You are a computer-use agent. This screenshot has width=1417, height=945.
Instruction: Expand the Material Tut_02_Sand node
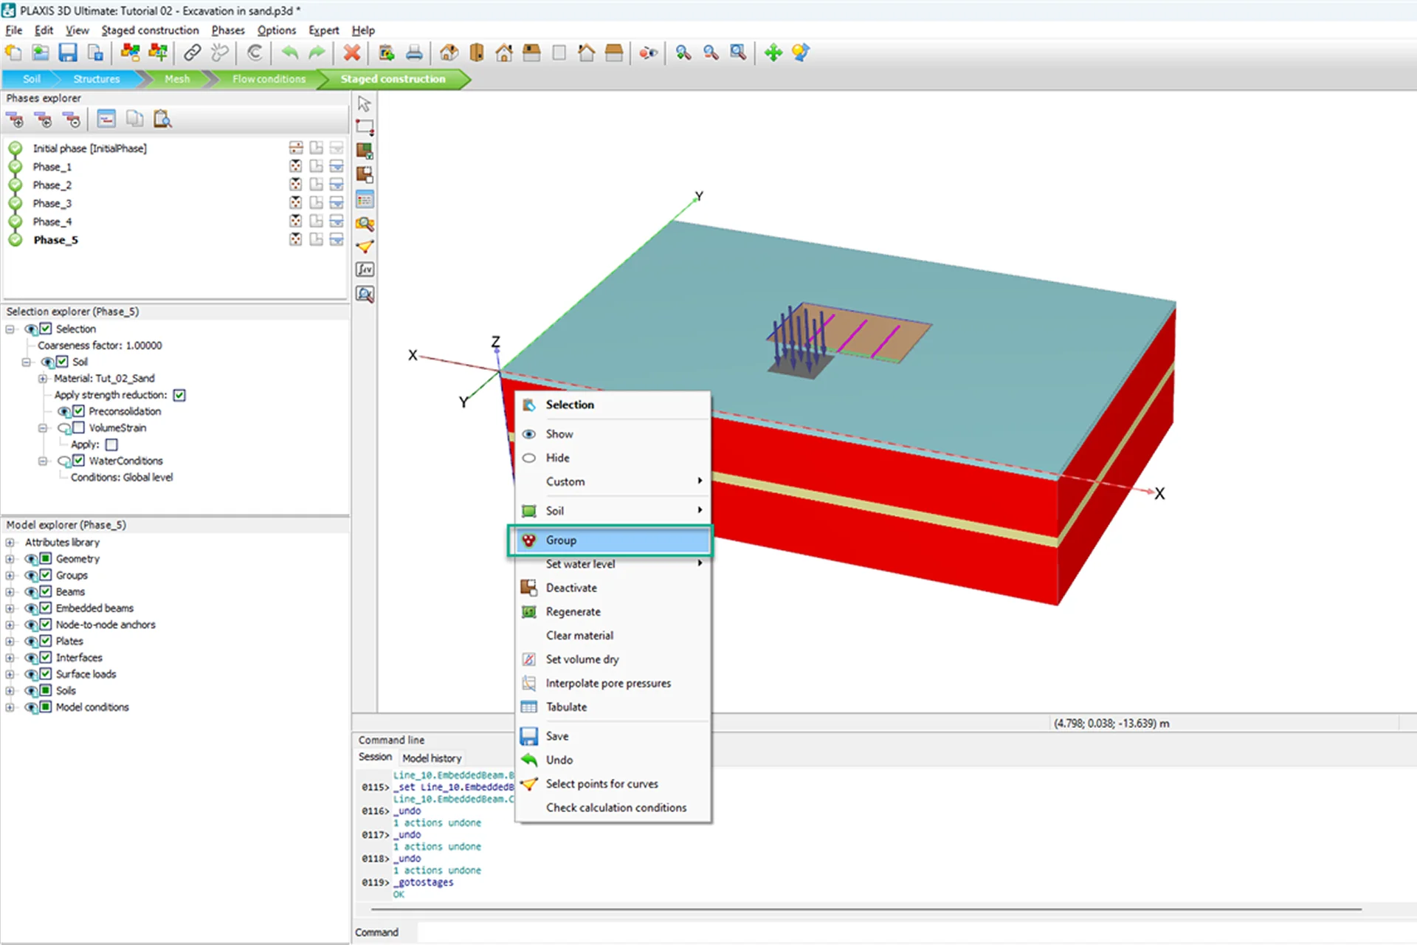43,379
